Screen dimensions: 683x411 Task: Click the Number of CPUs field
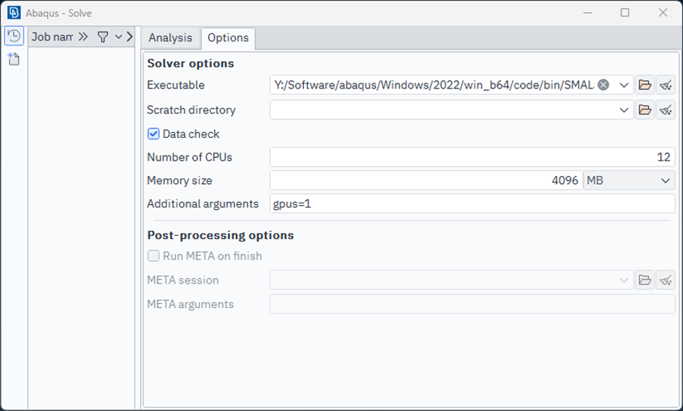click(x=472, y=157)
